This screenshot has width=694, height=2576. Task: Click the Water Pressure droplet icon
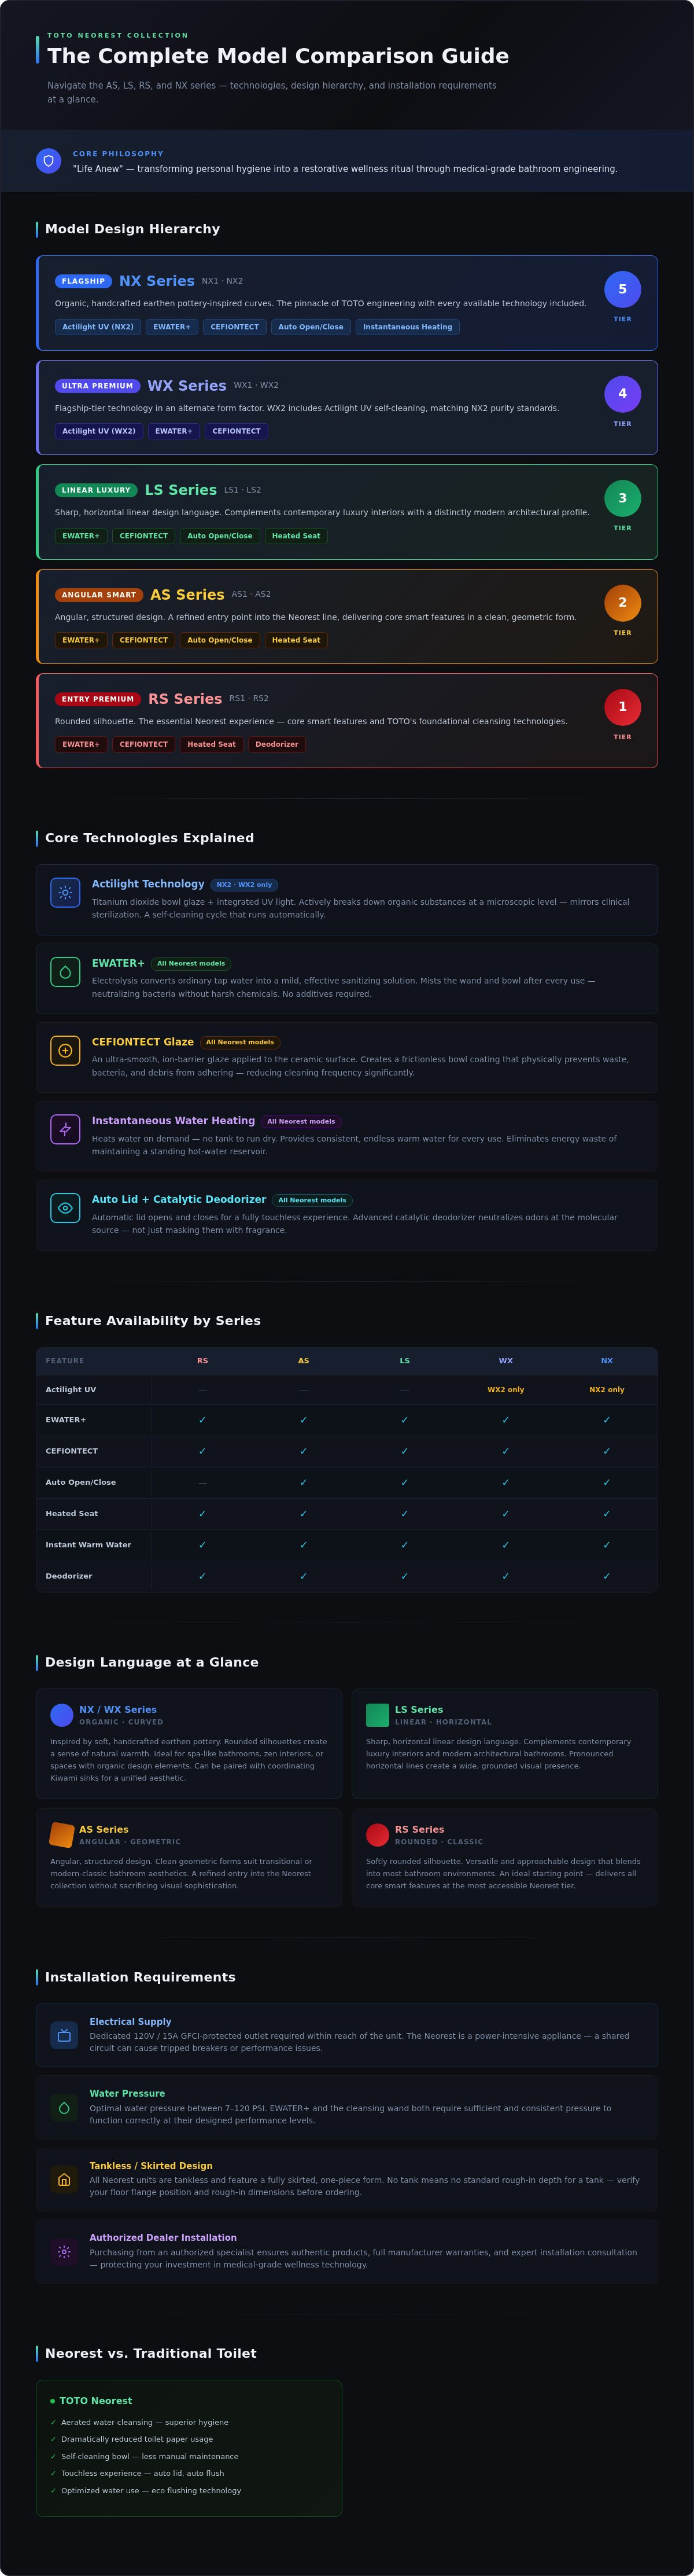64,2107
